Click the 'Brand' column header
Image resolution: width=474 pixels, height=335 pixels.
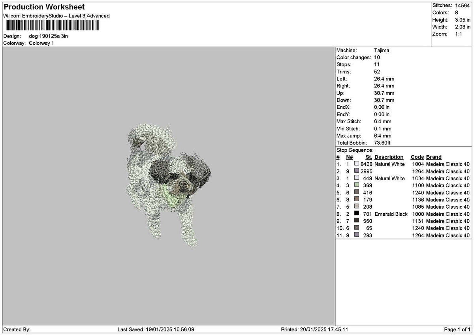point(434,157)
